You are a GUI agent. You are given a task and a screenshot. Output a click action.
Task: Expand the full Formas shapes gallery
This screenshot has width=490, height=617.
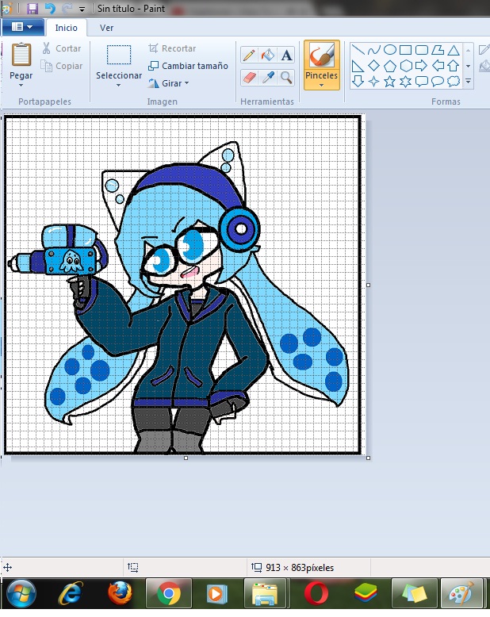pos(468,82)
